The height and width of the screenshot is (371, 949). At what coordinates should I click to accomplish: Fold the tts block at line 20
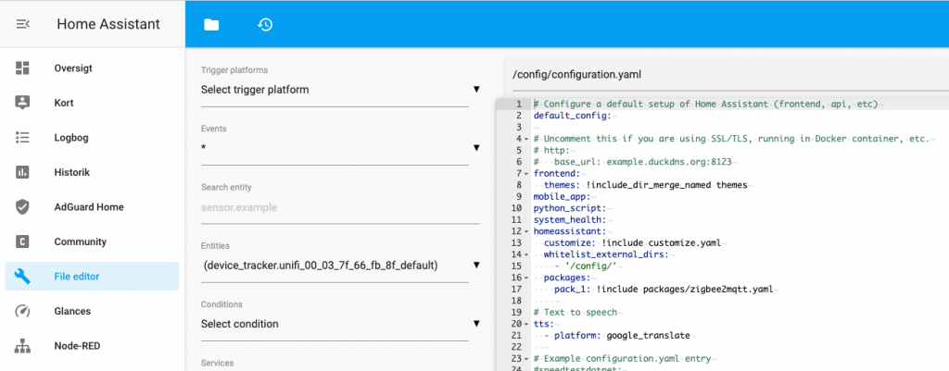click(x=526, y=325)
